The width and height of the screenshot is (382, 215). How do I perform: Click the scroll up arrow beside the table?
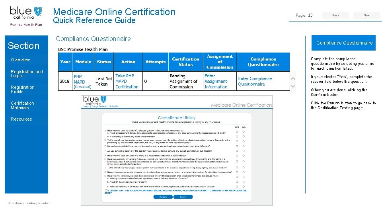(293, 78)
